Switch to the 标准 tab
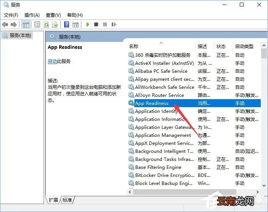Screen dimensions: 268x212 click(67, 200)
